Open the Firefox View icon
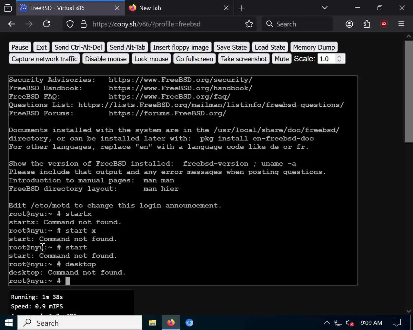 click(x=8, y=8)
